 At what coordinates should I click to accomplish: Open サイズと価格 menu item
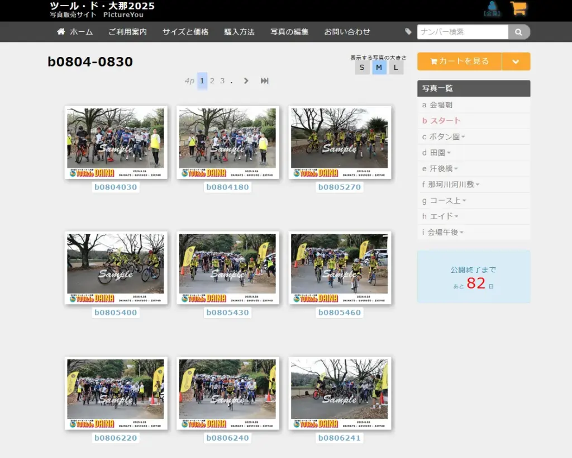[x=185, y=32]
